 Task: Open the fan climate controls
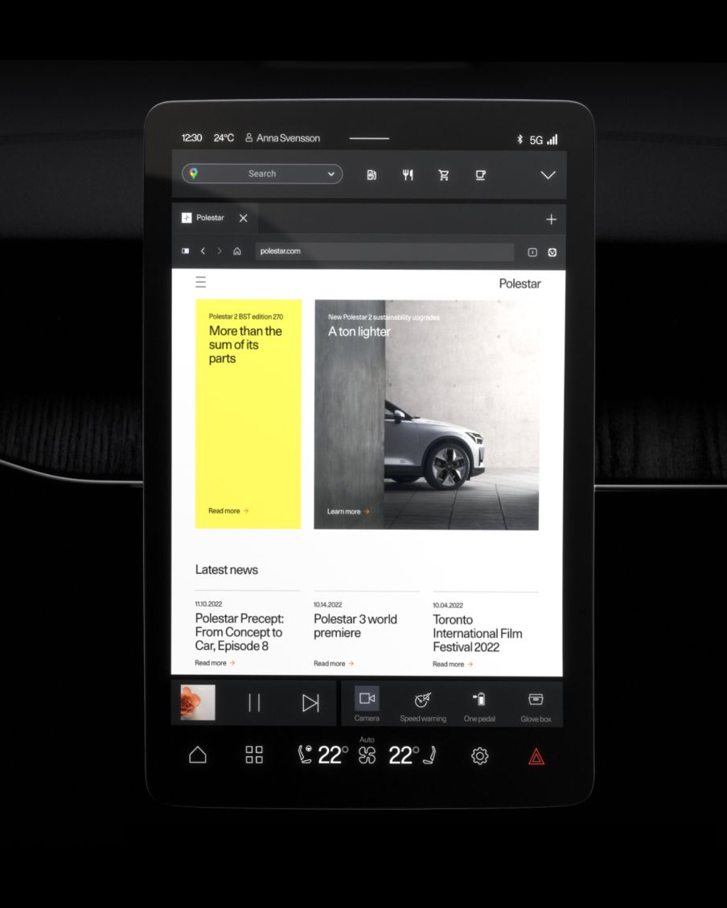pyautogui.click(x=367, y=755)
